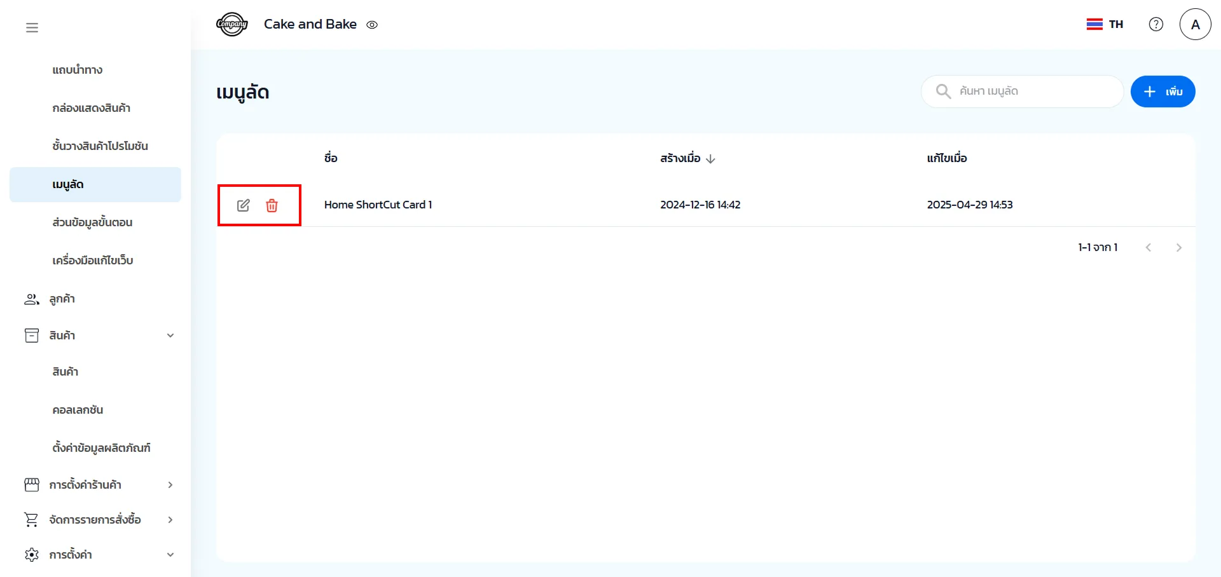
Task: Expand the การตั้งค่าร้านค้า section
Action: click(x=170, y=485)
